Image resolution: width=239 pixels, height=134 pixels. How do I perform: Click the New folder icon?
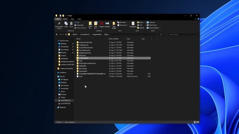tap(114, 23)
